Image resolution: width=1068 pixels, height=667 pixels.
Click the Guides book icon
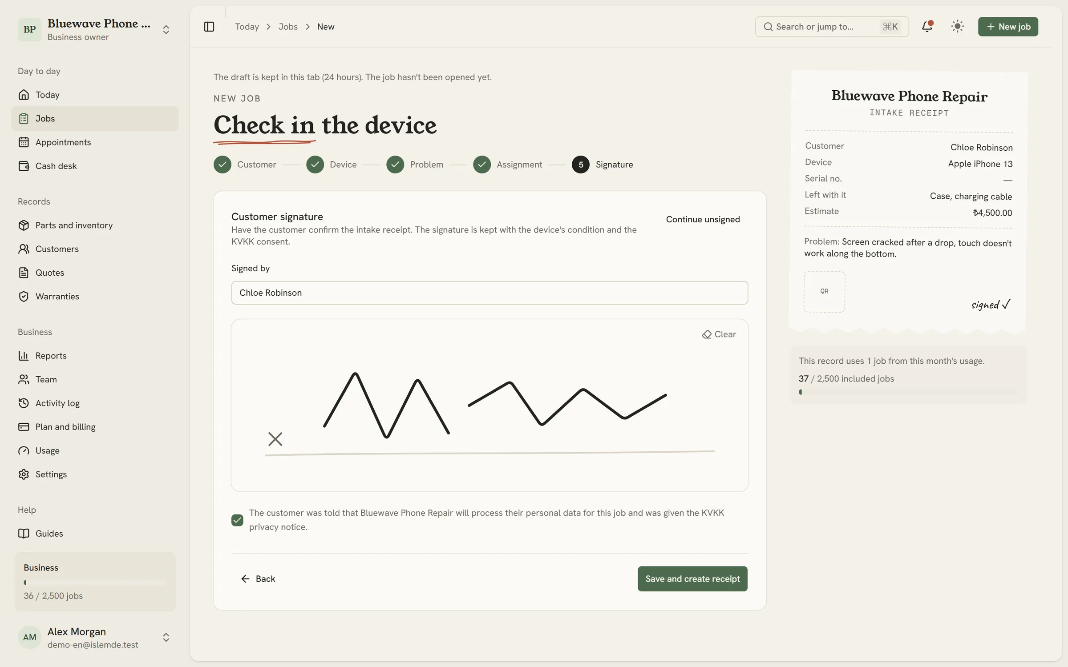[24, 534]
